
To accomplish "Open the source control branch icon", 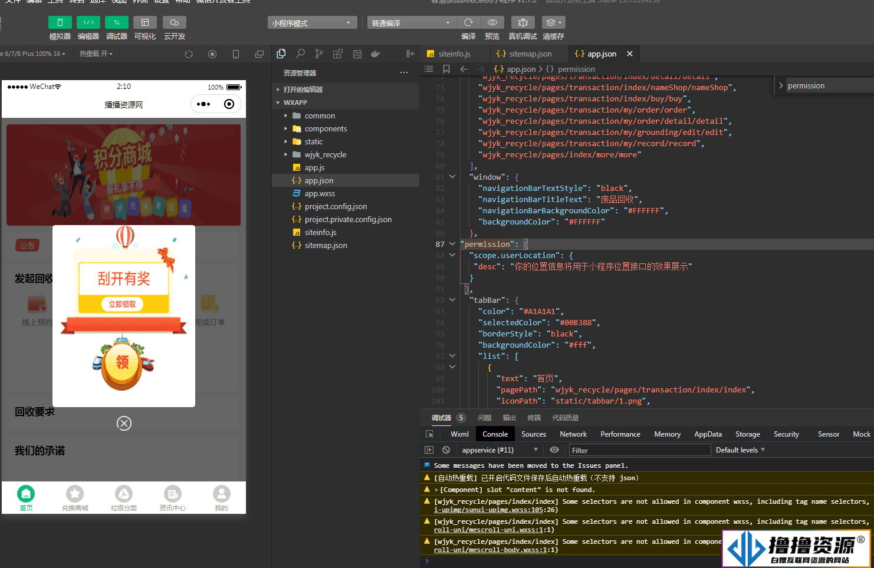I will (319, 54).
